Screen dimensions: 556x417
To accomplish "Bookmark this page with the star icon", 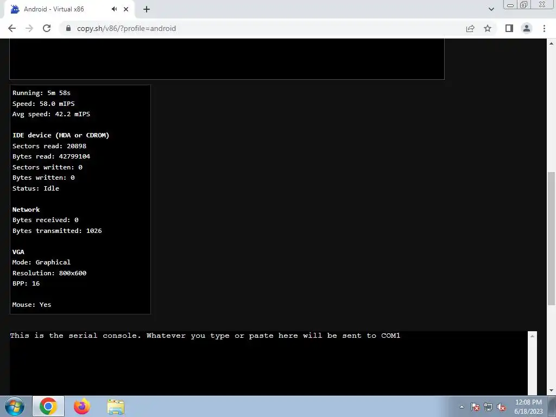I will (x=488, y=28).
